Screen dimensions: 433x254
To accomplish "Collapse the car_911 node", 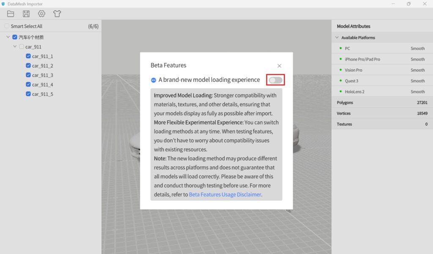I will pos(14,46).
